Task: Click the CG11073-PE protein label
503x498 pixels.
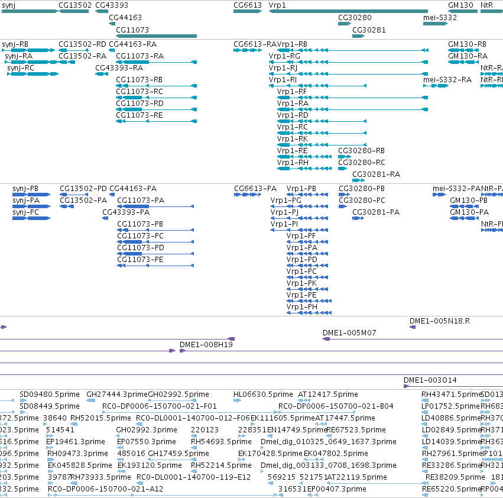Action: [x=140, y=260]
